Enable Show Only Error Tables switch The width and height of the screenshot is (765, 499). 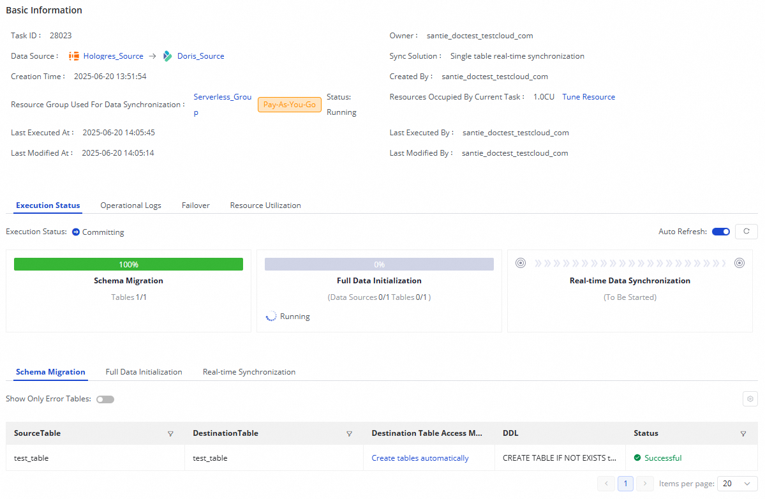(105, 399)
